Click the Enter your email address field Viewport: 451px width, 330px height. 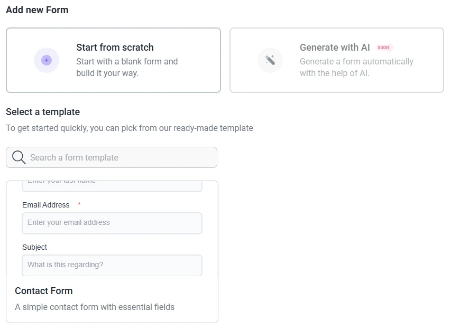tap(112, 223)
